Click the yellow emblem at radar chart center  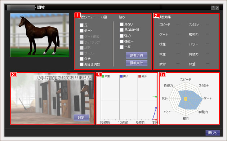[x=186, y=99]
